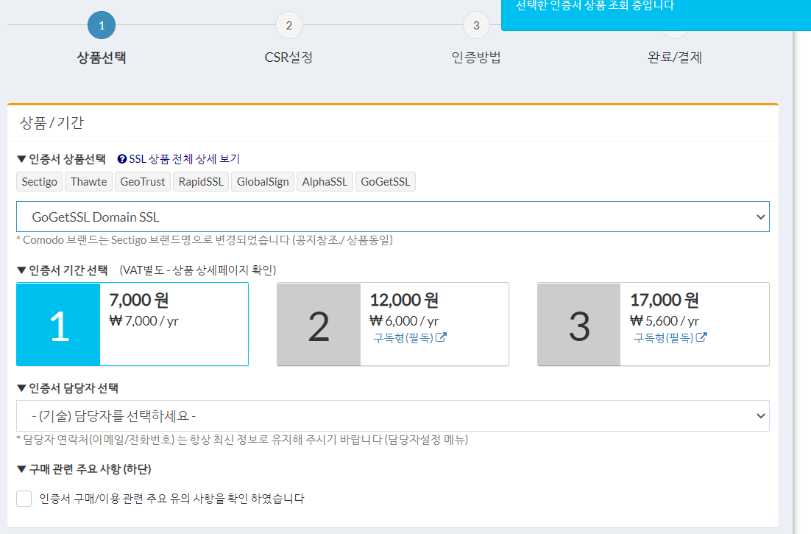The image size is (811, 534).
Task: Filter by RapidSSL brand
Action: click(x=201, y=182)
